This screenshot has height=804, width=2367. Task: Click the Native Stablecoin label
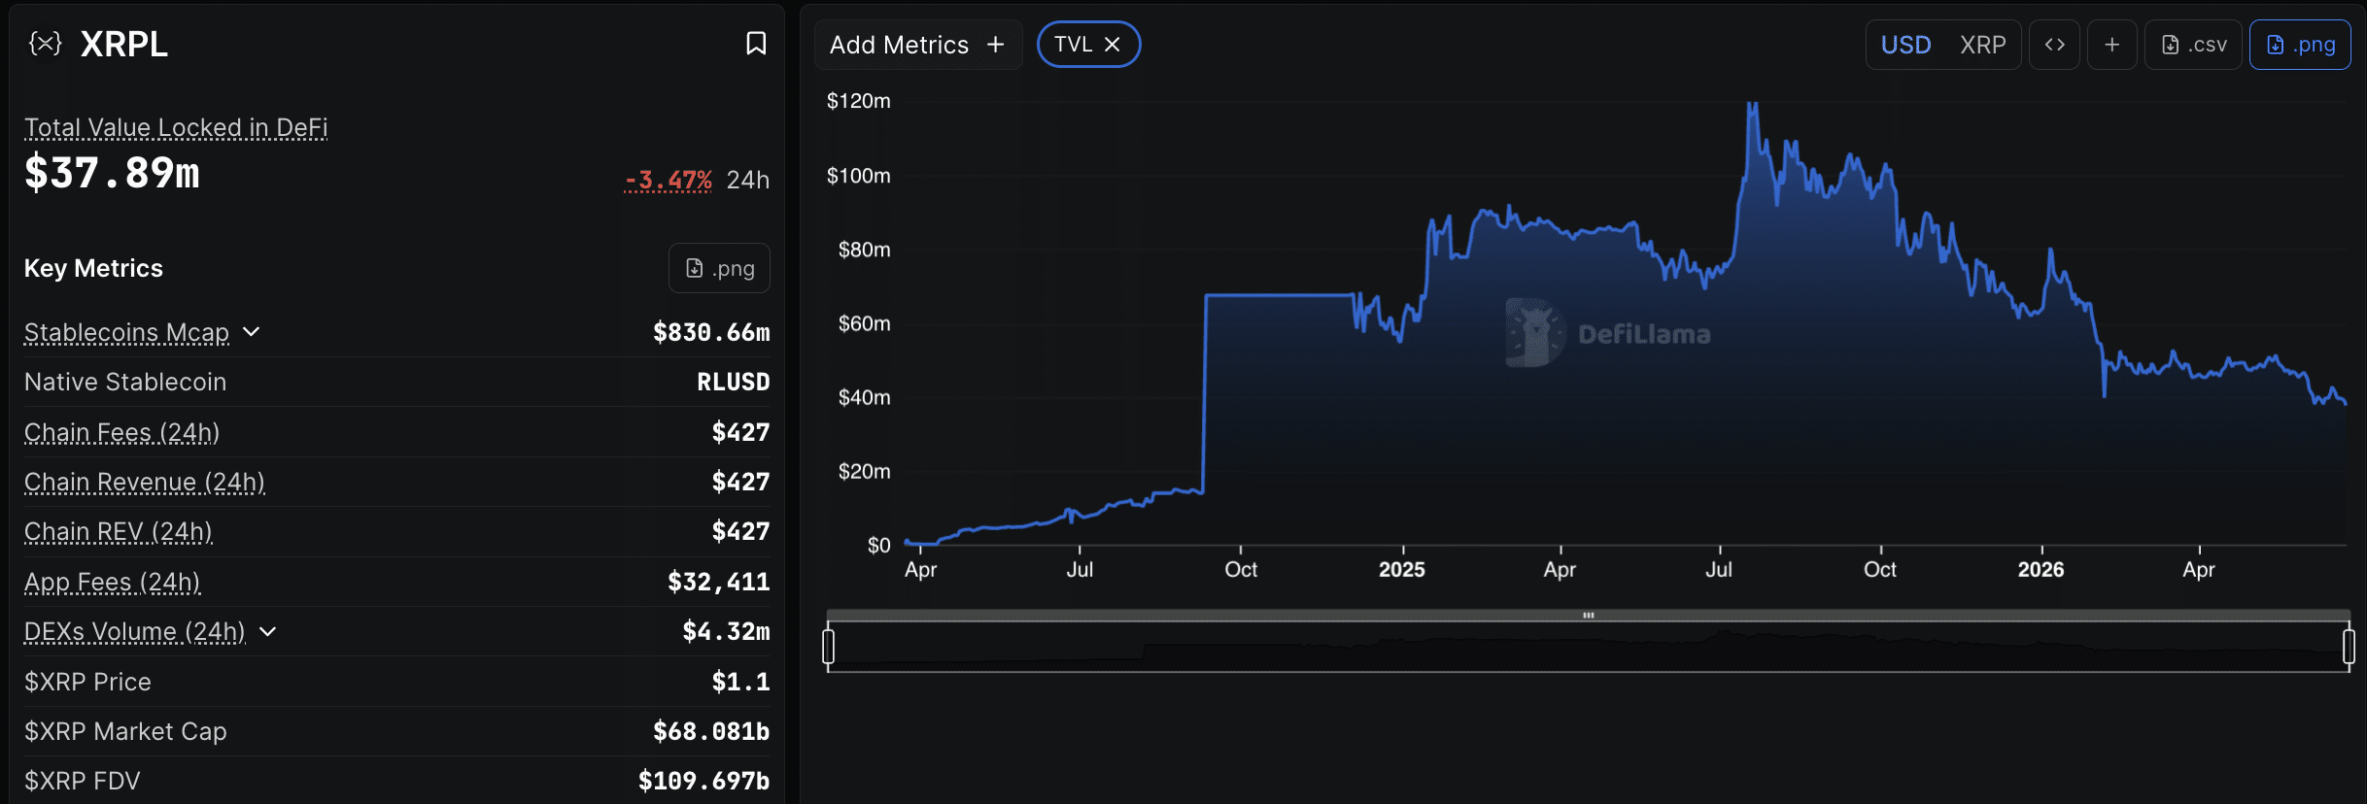[125, 382]
